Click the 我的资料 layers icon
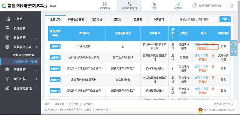 point(7,79)
